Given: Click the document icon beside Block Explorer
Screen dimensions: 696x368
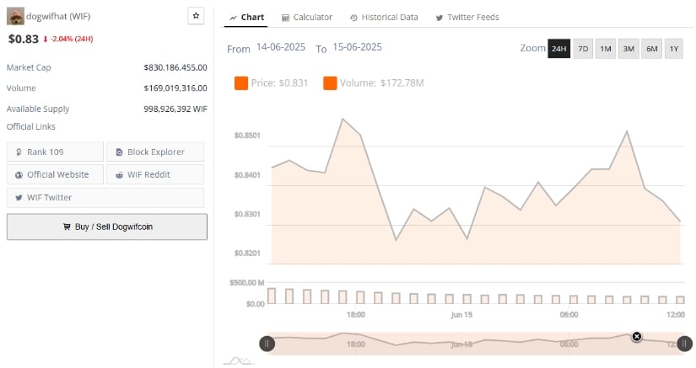Looking at the screenshot, I should coord(119,152).
